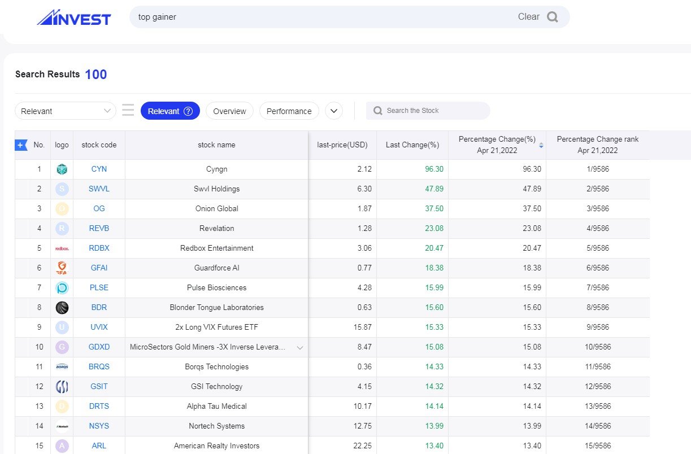Screen dimensions: 691x454
Task: Open the DRTS stock code link
Action: pyautogui.click(x=99, y=406)
